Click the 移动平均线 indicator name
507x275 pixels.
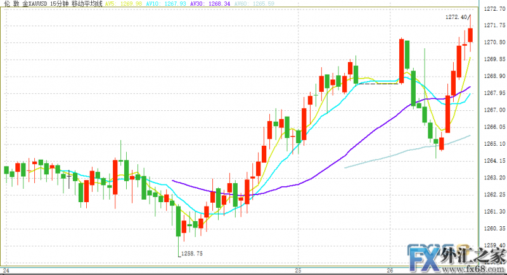87,4
